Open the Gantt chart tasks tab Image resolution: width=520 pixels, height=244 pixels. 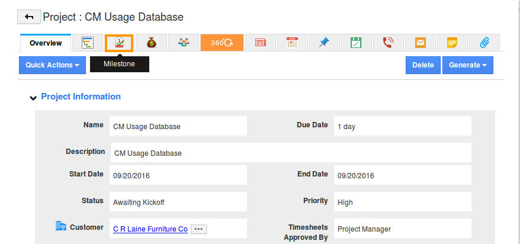tap(88, 43)
